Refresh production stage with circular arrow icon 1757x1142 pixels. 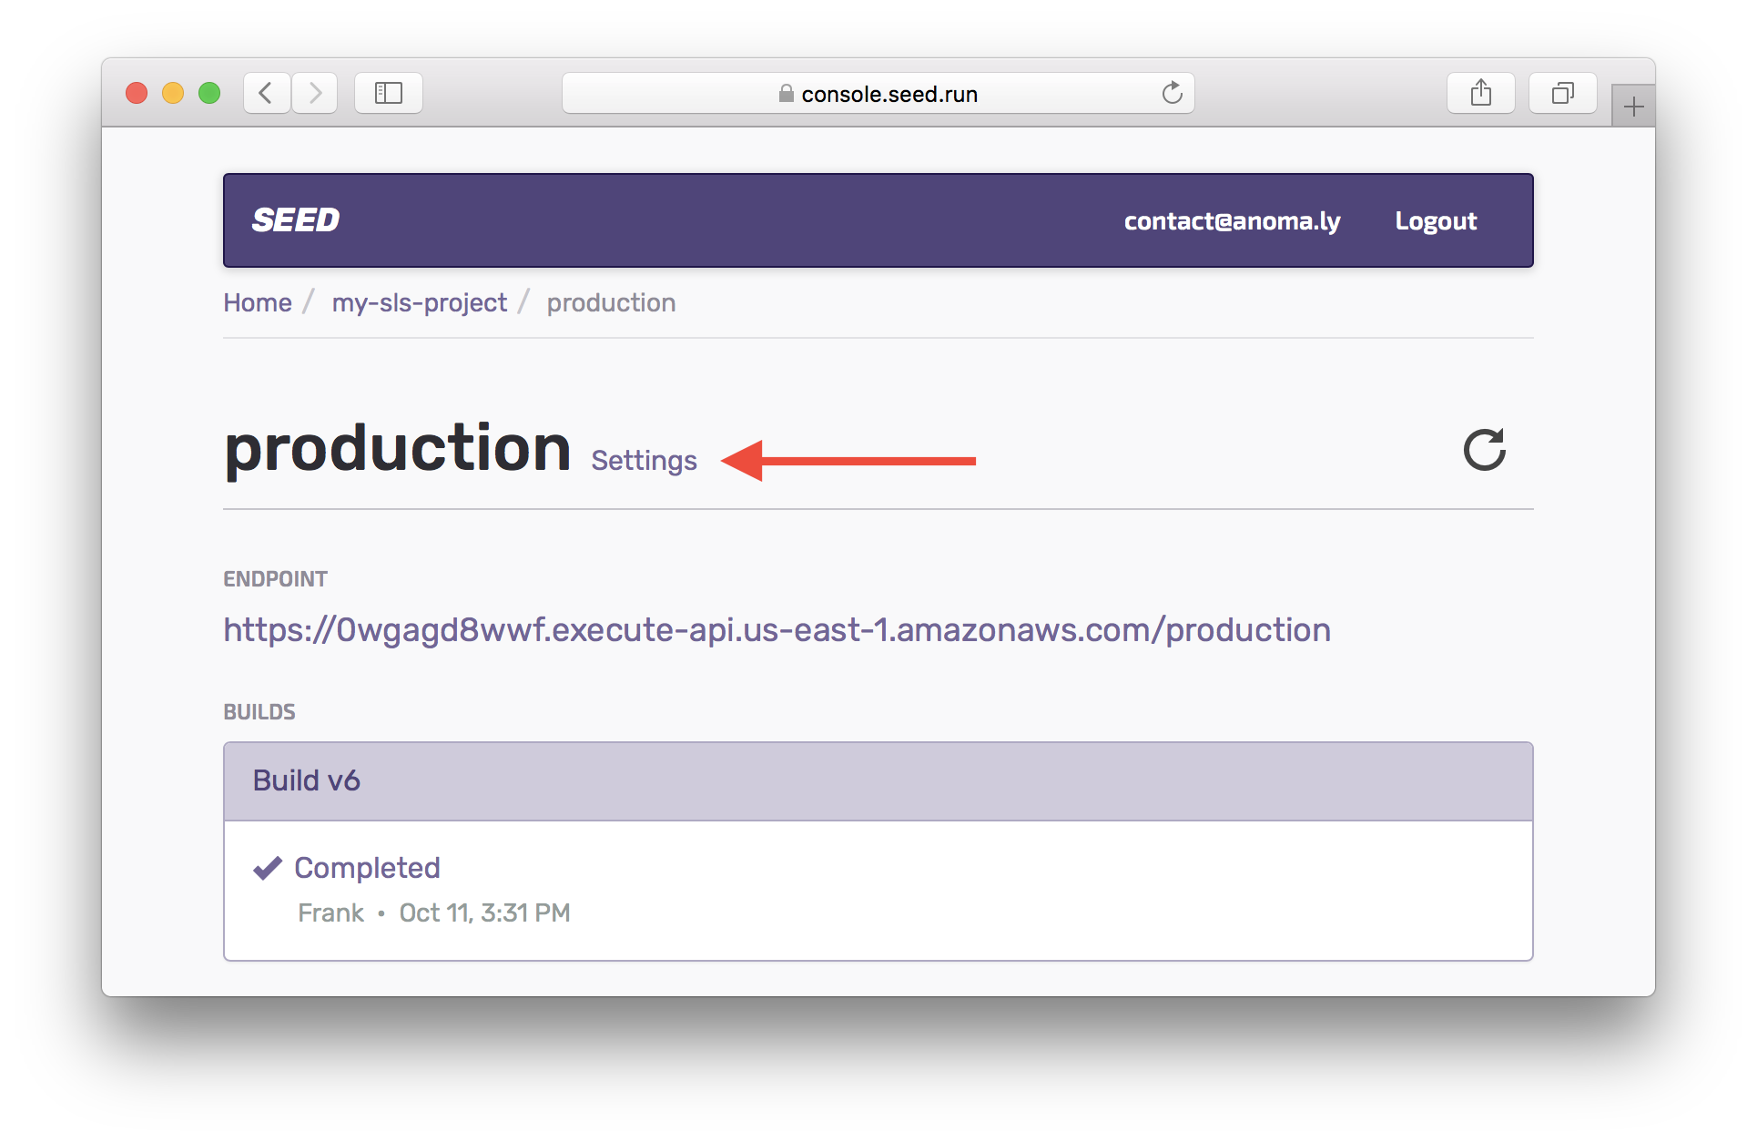tap(1484, 450)
